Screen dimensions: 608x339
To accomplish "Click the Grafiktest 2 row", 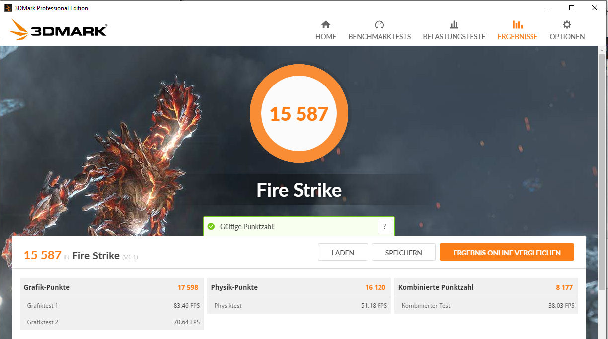I will click(x=112, y=322).
